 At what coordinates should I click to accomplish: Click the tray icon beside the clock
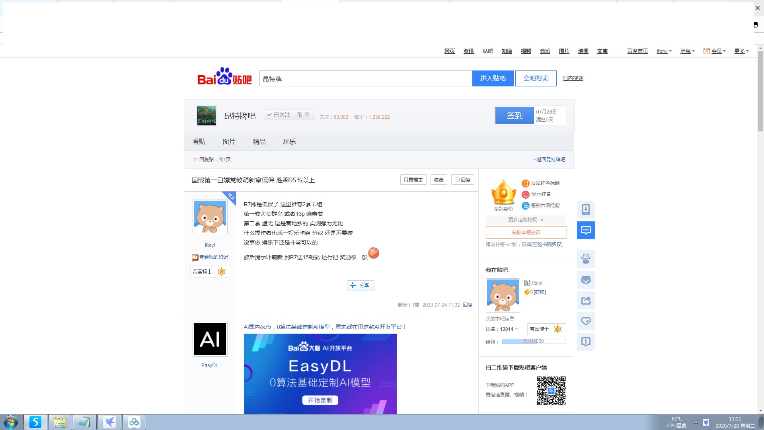(x=706, y=422)
